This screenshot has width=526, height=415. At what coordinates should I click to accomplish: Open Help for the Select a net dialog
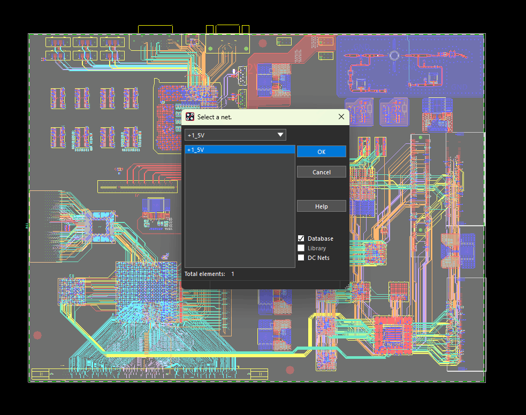[322, 206]
